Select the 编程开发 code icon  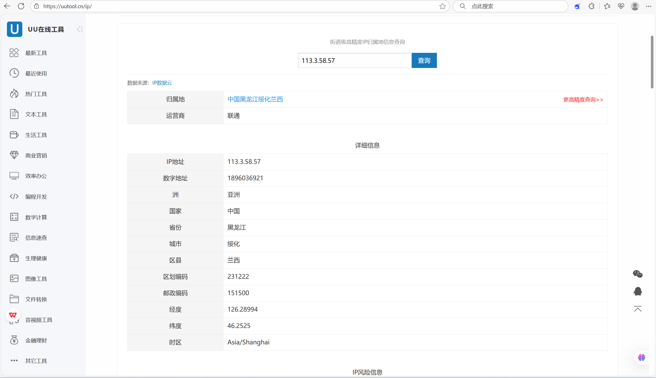[x=14, y=196]
